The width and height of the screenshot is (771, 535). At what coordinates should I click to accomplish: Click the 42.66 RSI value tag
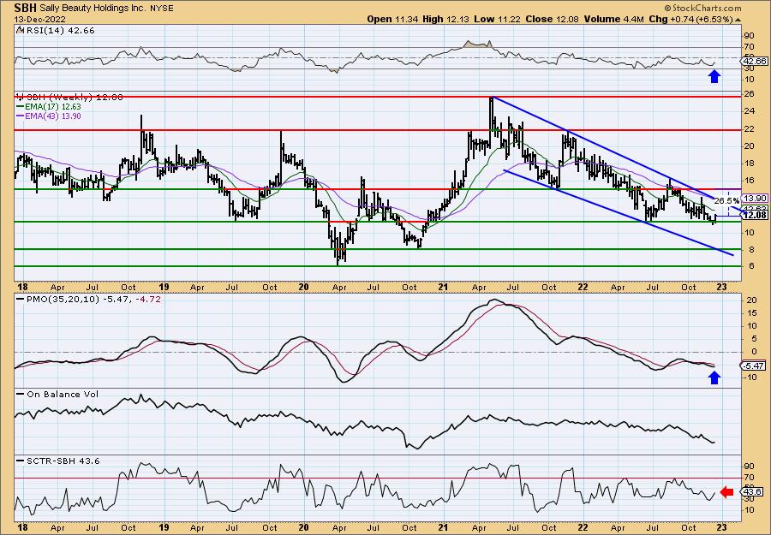click(x=754, y=62)
